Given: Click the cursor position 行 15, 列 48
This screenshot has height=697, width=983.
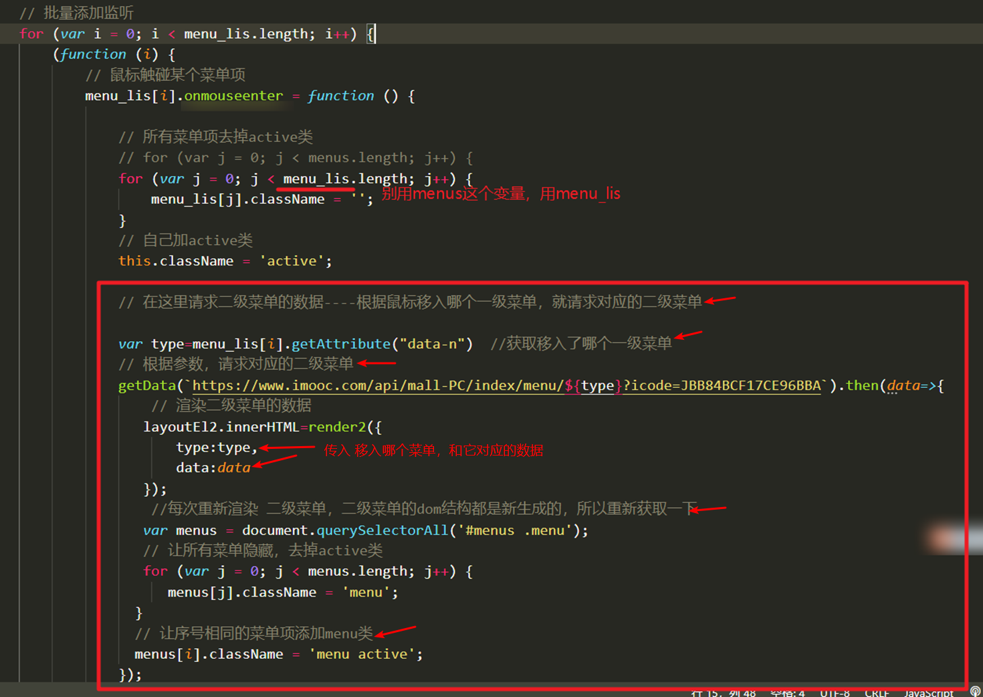Looking at the screenshot, I should pyautogui.click(x=723, y=692).
